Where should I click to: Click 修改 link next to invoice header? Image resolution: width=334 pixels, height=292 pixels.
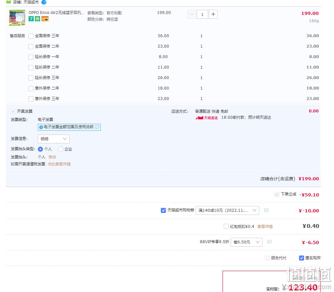(x=52, y=157)
